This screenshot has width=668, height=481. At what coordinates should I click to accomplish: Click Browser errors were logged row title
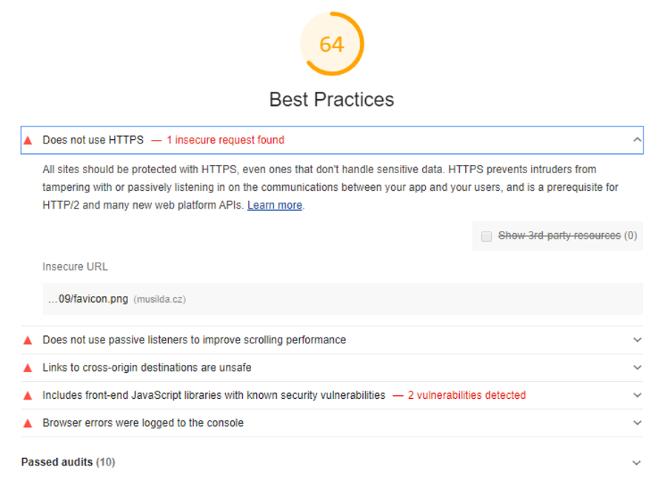click(143, 423)
